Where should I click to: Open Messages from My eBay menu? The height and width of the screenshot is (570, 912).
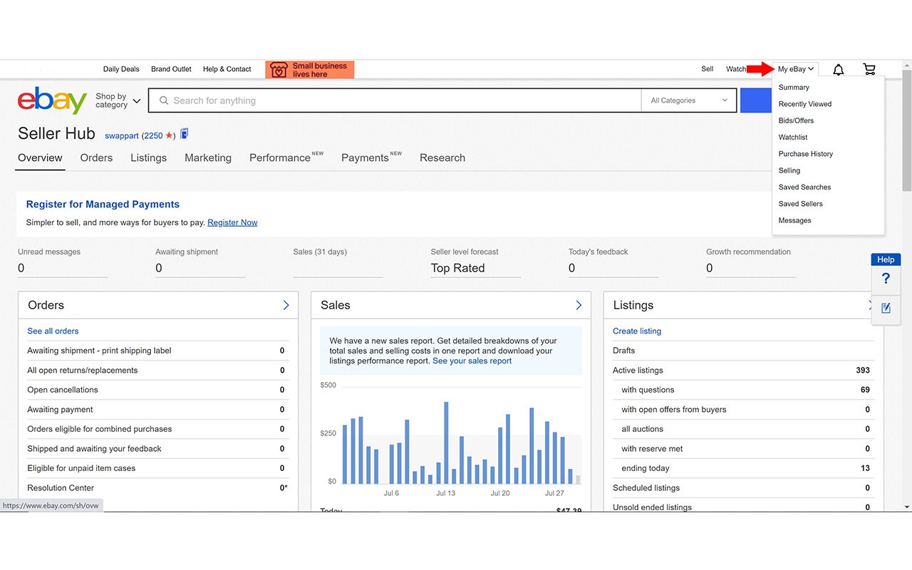(795, 220)
